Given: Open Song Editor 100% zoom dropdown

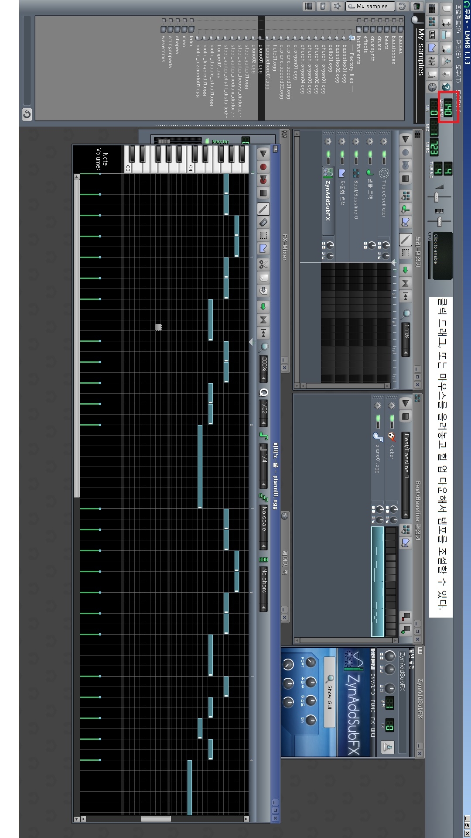Looking at the screenshot, I should pyautogui.click(x=406, y=340).
